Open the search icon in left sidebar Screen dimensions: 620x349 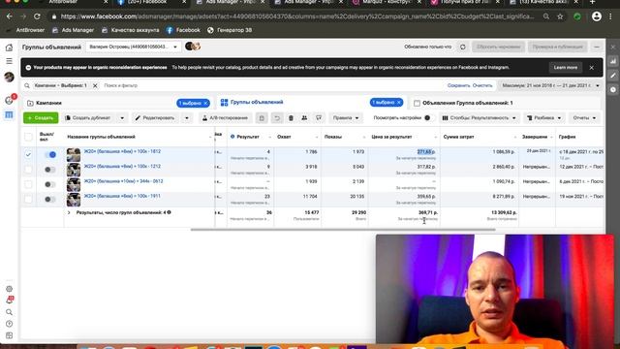click(x=9, y=312)
